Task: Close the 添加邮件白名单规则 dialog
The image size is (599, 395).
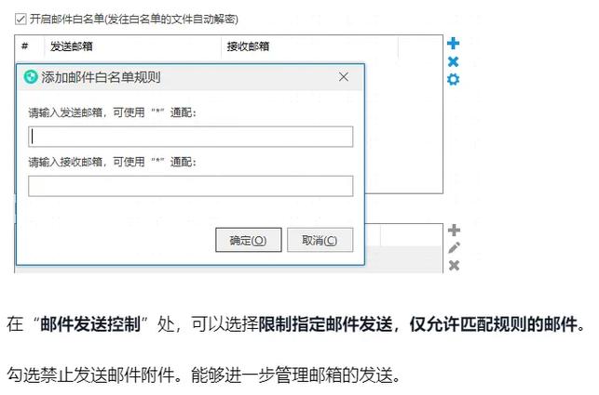Action: 344,77
